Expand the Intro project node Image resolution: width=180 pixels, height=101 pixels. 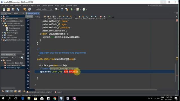pos(2,16)
